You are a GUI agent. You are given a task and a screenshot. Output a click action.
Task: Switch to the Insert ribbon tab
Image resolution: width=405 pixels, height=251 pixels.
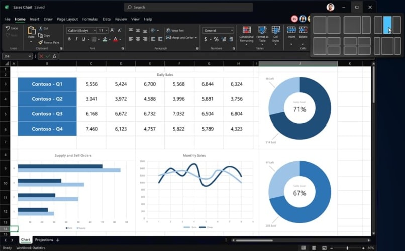click(x=34, y=19)
